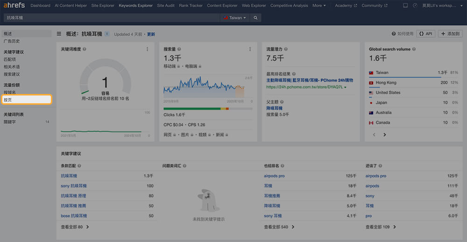
Task: Open Web Explorer menu
Action: click(x=254, y=5)
